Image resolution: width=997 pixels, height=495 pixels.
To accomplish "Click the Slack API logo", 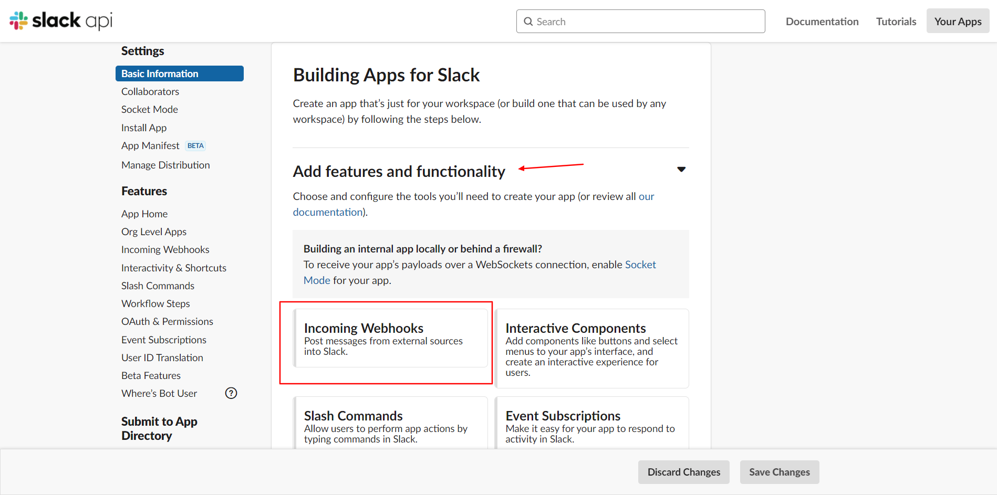I will click(x=59, y=20).
